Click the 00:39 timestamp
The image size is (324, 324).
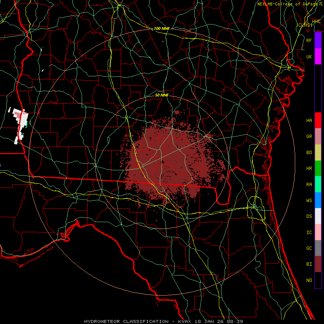point(235,321)
